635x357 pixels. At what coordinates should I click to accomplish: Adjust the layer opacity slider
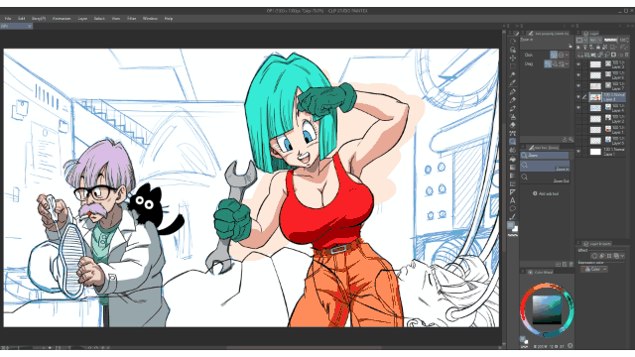tap(611, 40)
